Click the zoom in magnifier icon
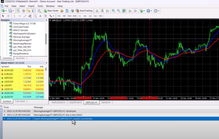The image size is (219, 139). [113, 11]
